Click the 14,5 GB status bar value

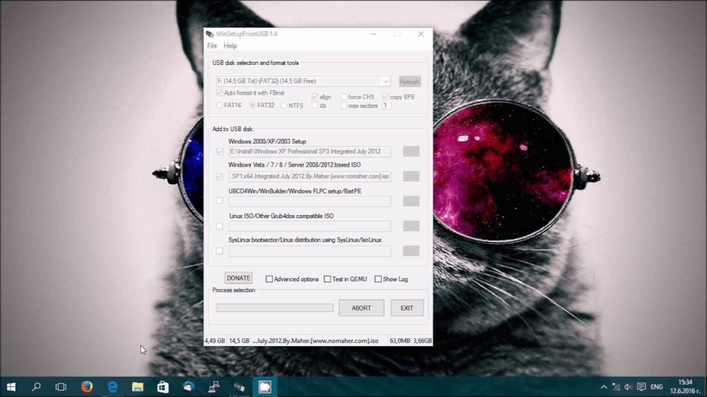pos(239,341)
